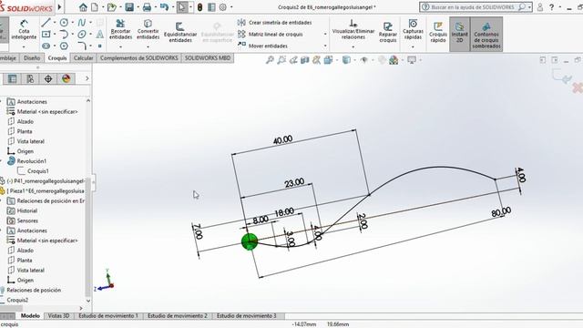This screenshot has width=583, height=328.
Task: Open Estudio de movimiento 2 tab
Action: coord(178,316)
